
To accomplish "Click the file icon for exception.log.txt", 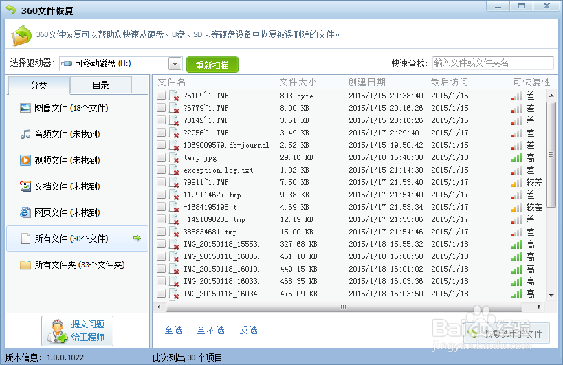I will pyautogui.click(x=174, y=170).
